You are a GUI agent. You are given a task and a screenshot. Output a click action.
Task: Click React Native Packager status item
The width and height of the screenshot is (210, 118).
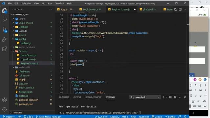coord(48,117)
